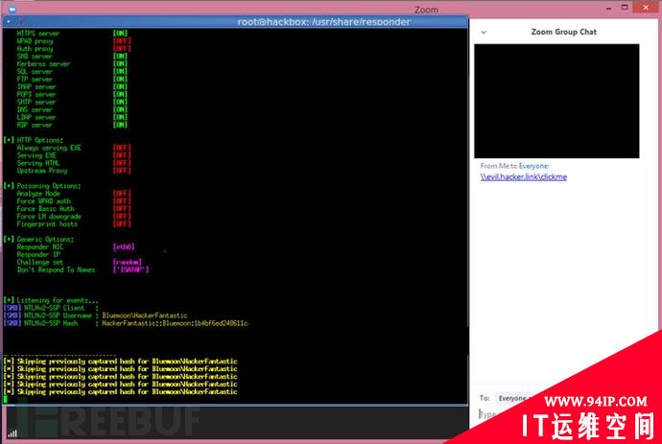Viewport: 662px width, 444px height.
Task: Click the 'Responder IP' line in terminal
Action: pyautogui.click(x=38, y=254)
